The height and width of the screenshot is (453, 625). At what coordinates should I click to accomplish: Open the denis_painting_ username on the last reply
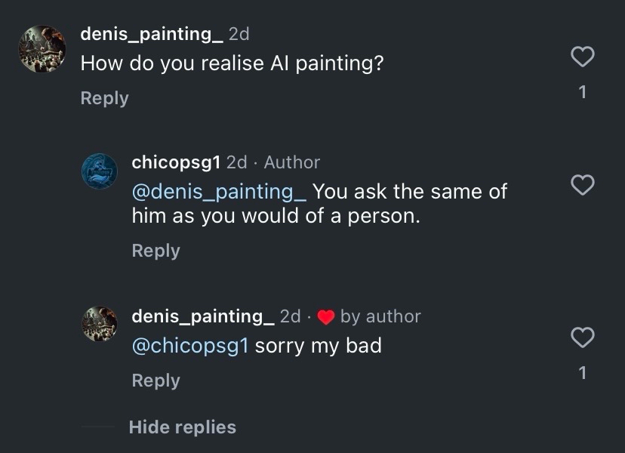click(202, 316)
